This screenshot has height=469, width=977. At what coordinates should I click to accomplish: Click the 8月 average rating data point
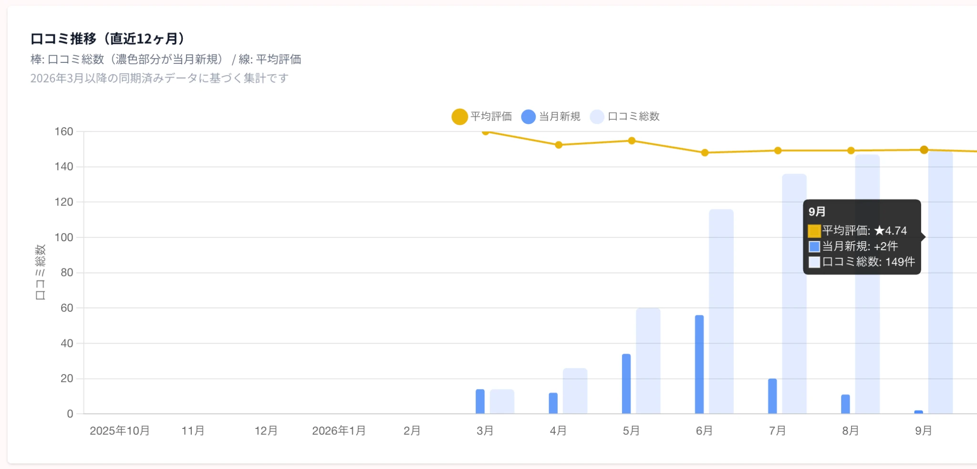coord(851,151)
